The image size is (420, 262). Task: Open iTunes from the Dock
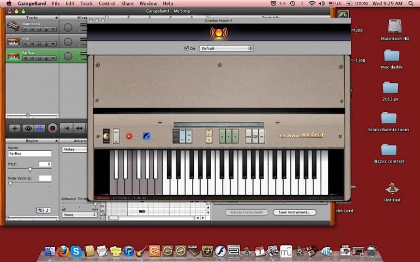coord(129,252)
